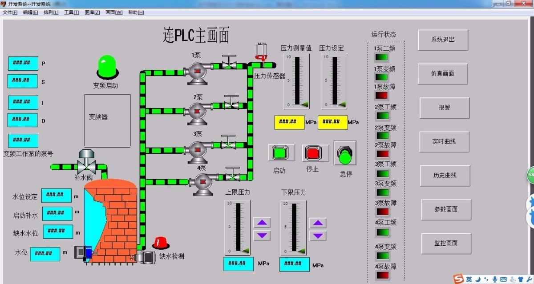
Task: Click the D parameter value field
Action: click(x=23, y=120)
